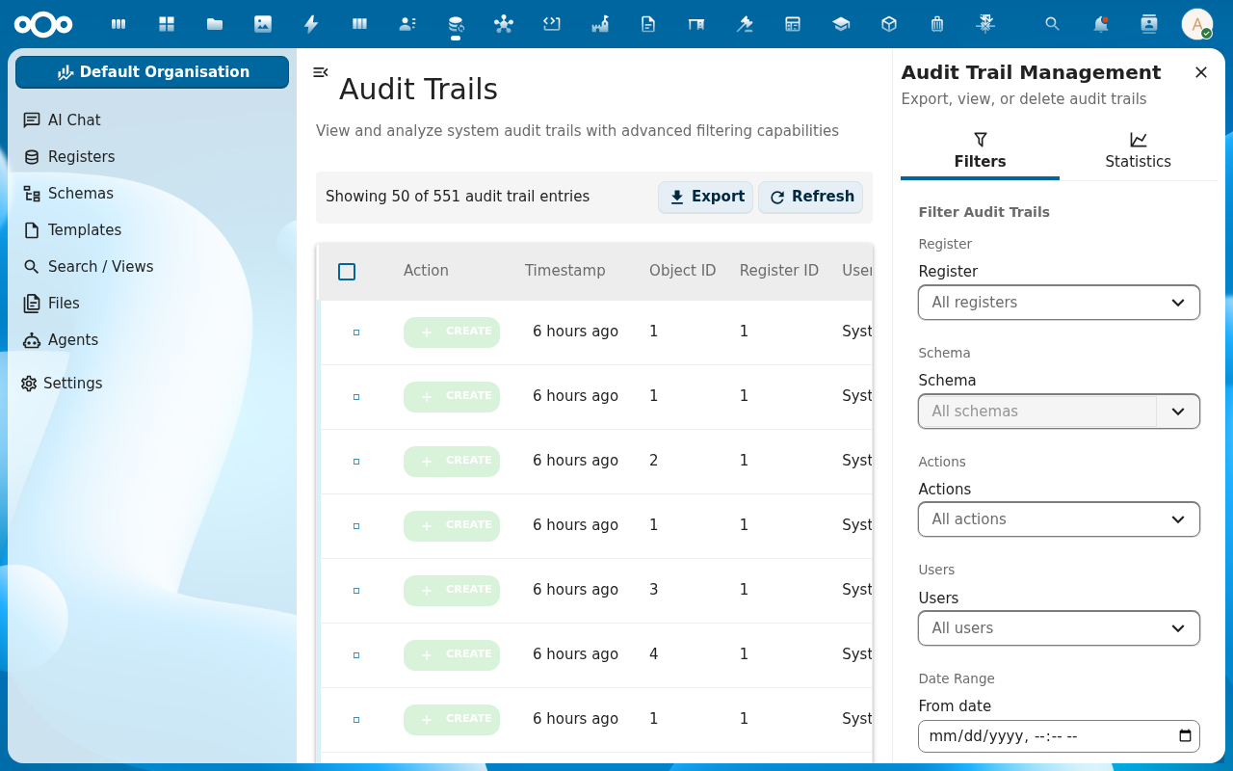1233x771 pixels.
Task: Click the active database sync app icon
Action: [456, 24]
